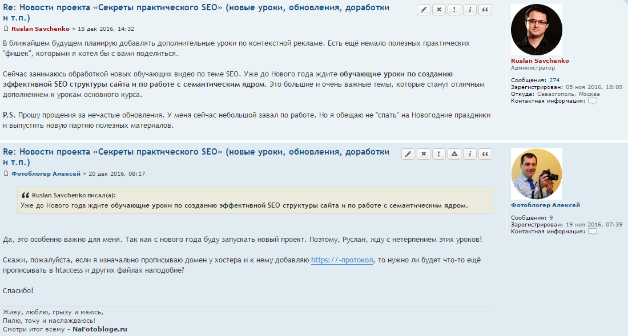The height and width of the screenshot is (336, 628).
Task: Click NaFotobloge.ru in the signature
Action: 100,329
